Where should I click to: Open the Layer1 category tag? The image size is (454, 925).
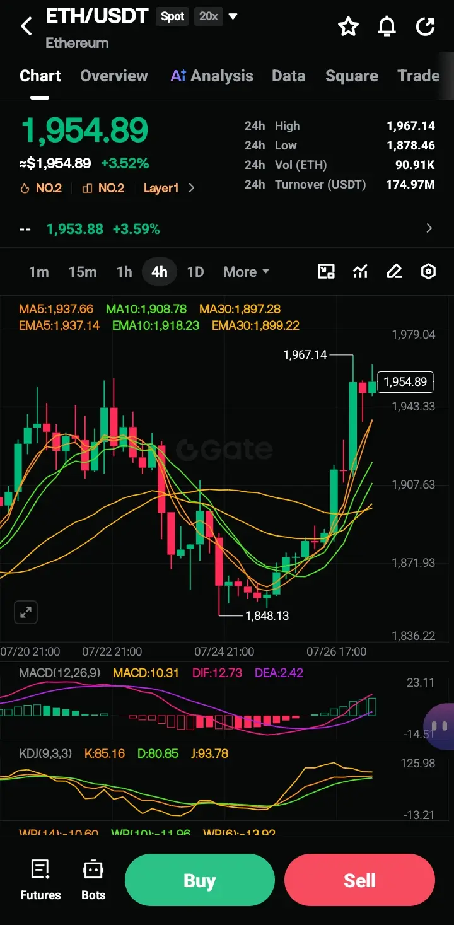tap(161, 188)
